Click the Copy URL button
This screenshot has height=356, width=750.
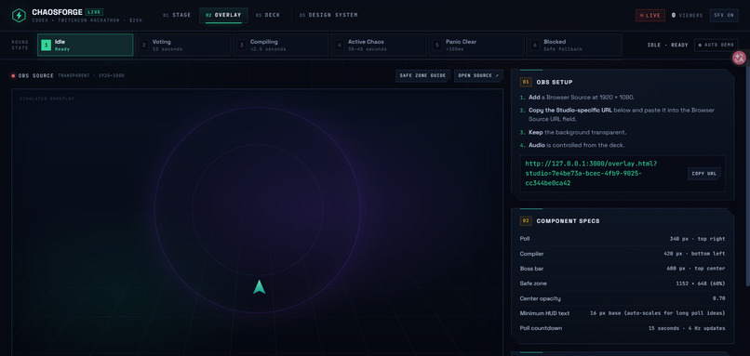704,174
